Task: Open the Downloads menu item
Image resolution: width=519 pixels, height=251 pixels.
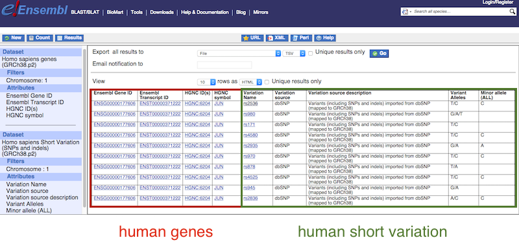Action: 162,12
